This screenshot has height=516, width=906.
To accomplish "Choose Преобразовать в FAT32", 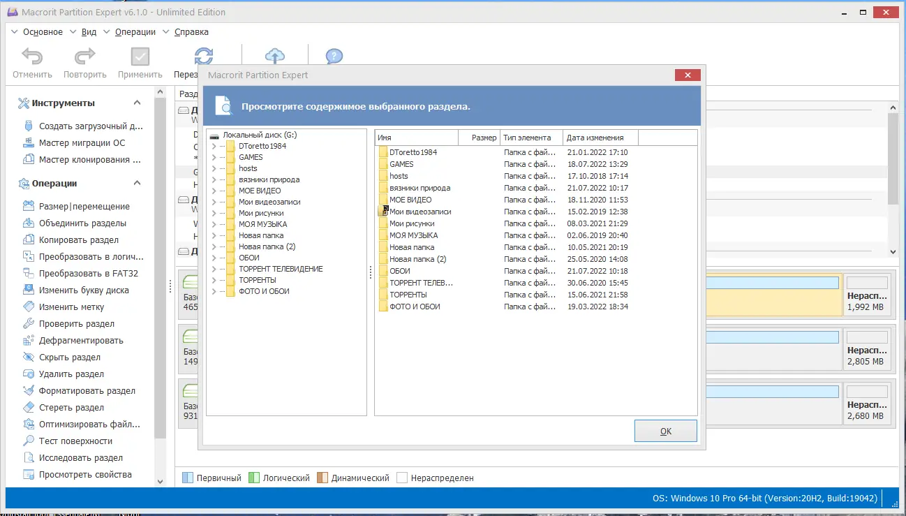I will tap(89, 274).
